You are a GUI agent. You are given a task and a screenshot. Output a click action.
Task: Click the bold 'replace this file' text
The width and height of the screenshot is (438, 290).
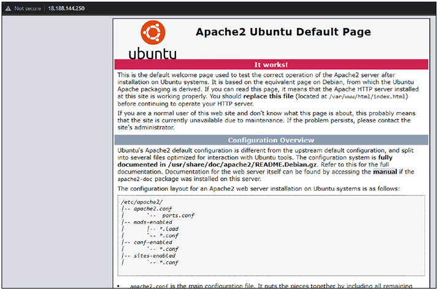[x=268, y=96]
